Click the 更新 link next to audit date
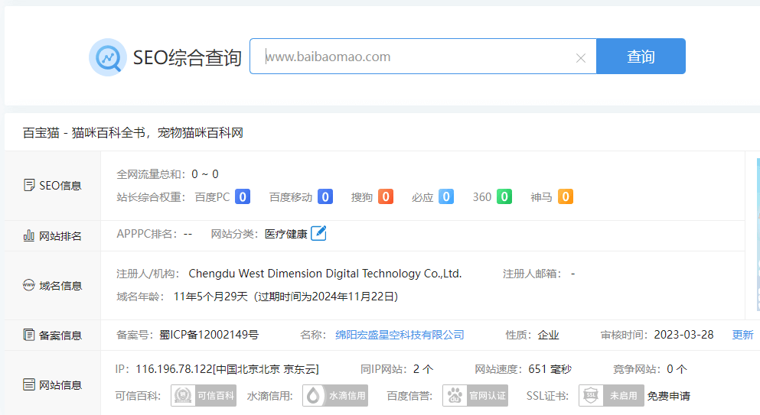Image resolution: width=760 pixels, height=415 pixels. click(x=742, y=335)
